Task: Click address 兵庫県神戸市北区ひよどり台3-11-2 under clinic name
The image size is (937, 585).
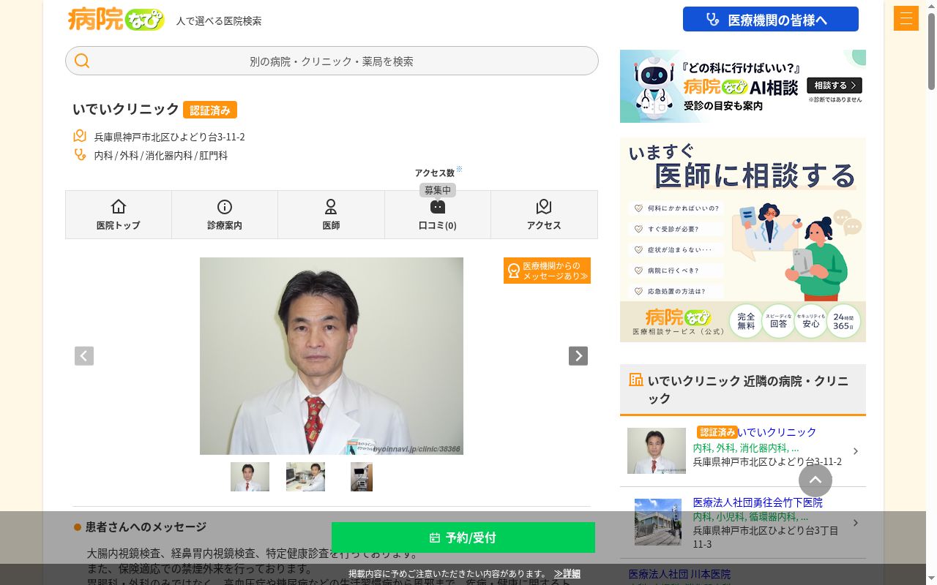Action: (169, 137)
